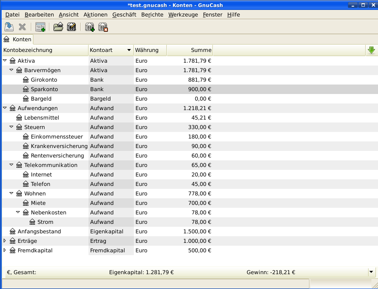Collapse the Nebenkosten sub-account group
The image size is (378, 289).
pos(18,212)
